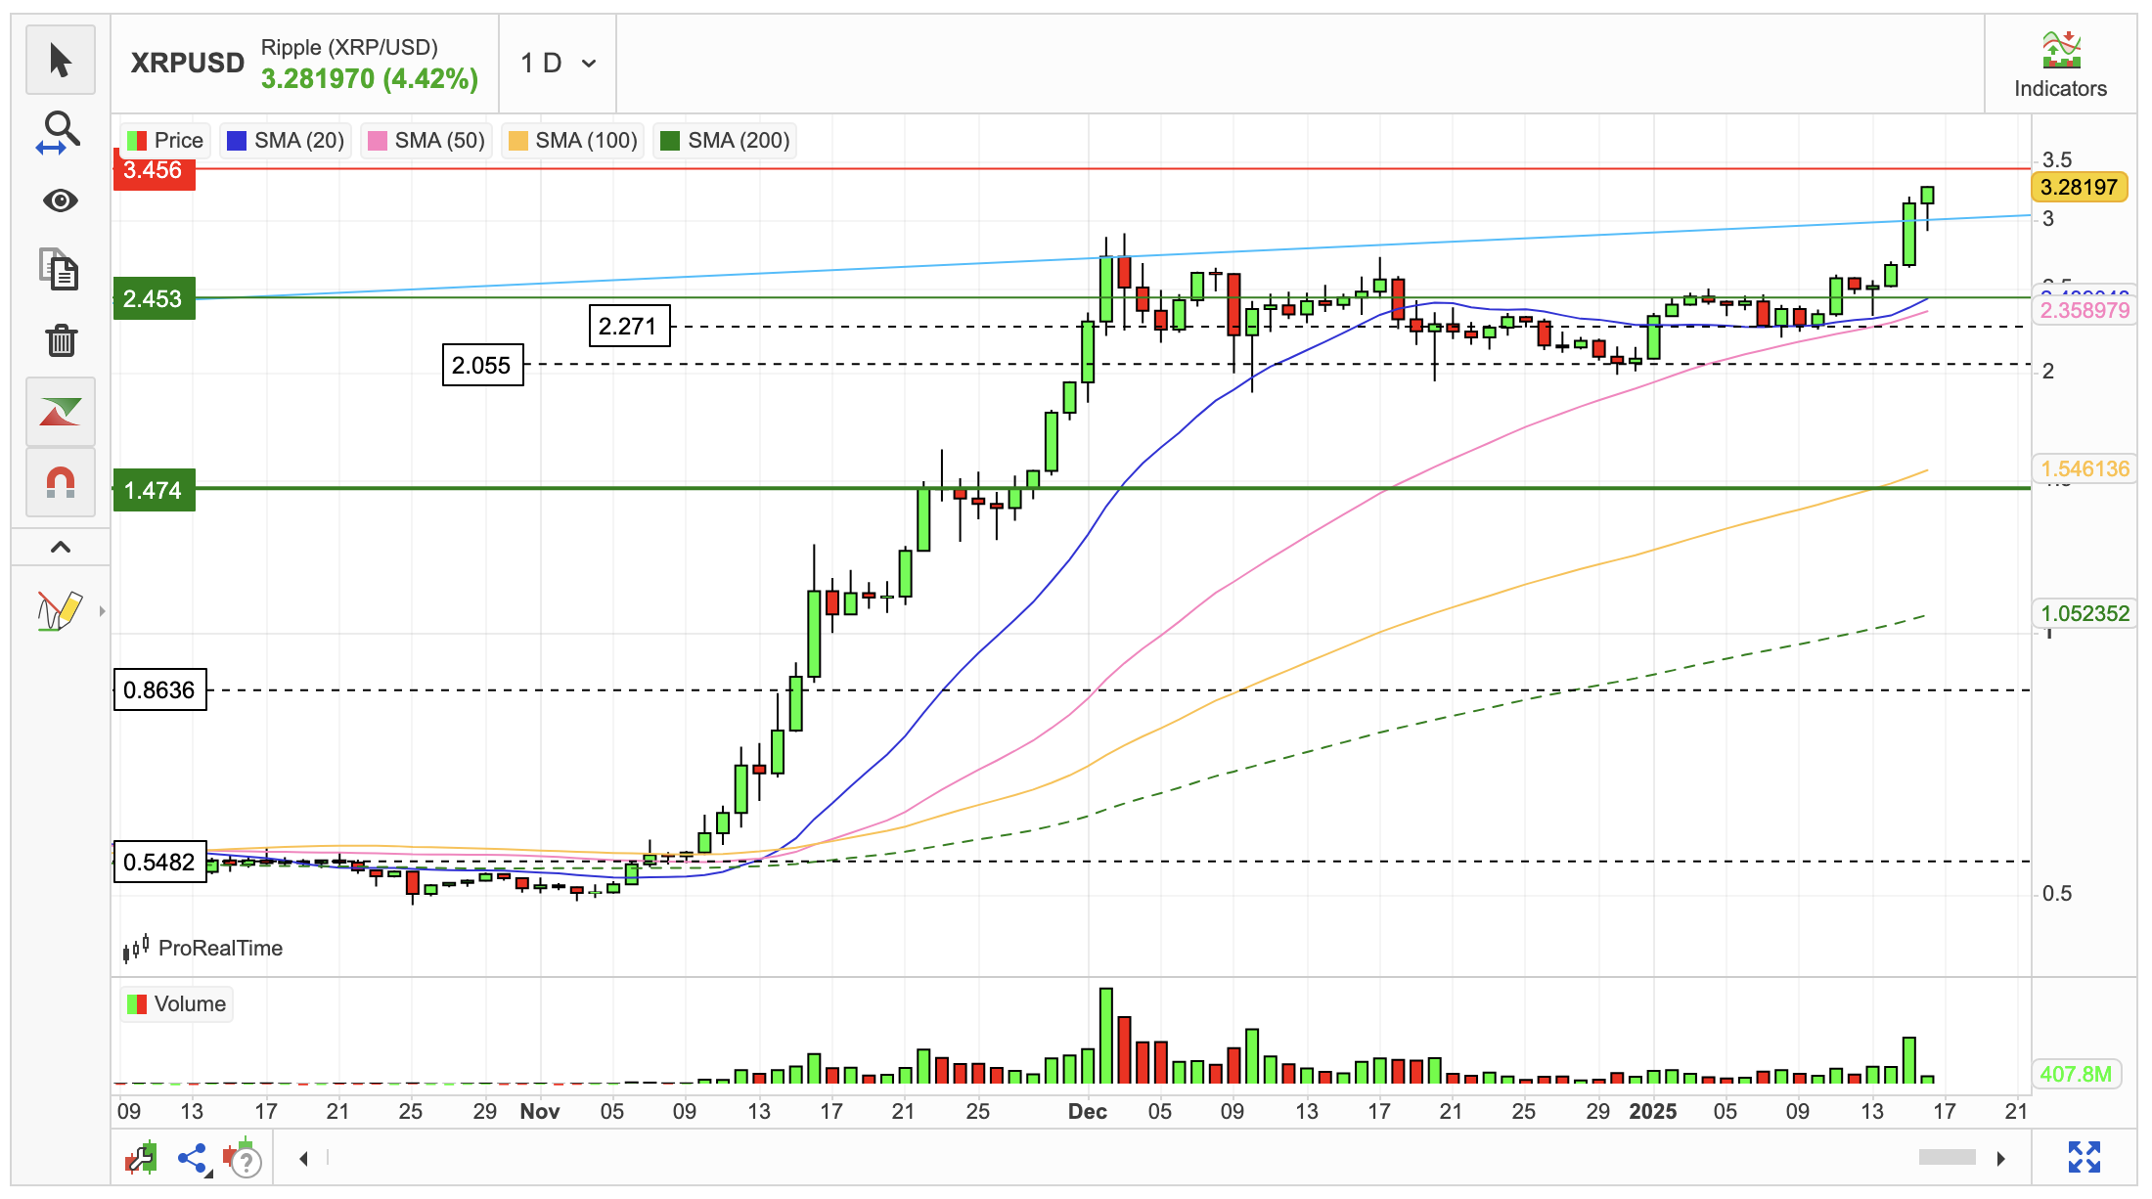Toggle the Price legend item
Screen dimensions: 2152x1199
165,141
